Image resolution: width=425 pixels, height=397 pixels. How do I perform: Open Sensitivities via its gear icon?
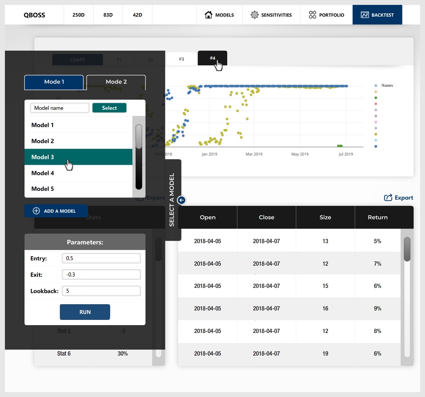tap(254, 15)
